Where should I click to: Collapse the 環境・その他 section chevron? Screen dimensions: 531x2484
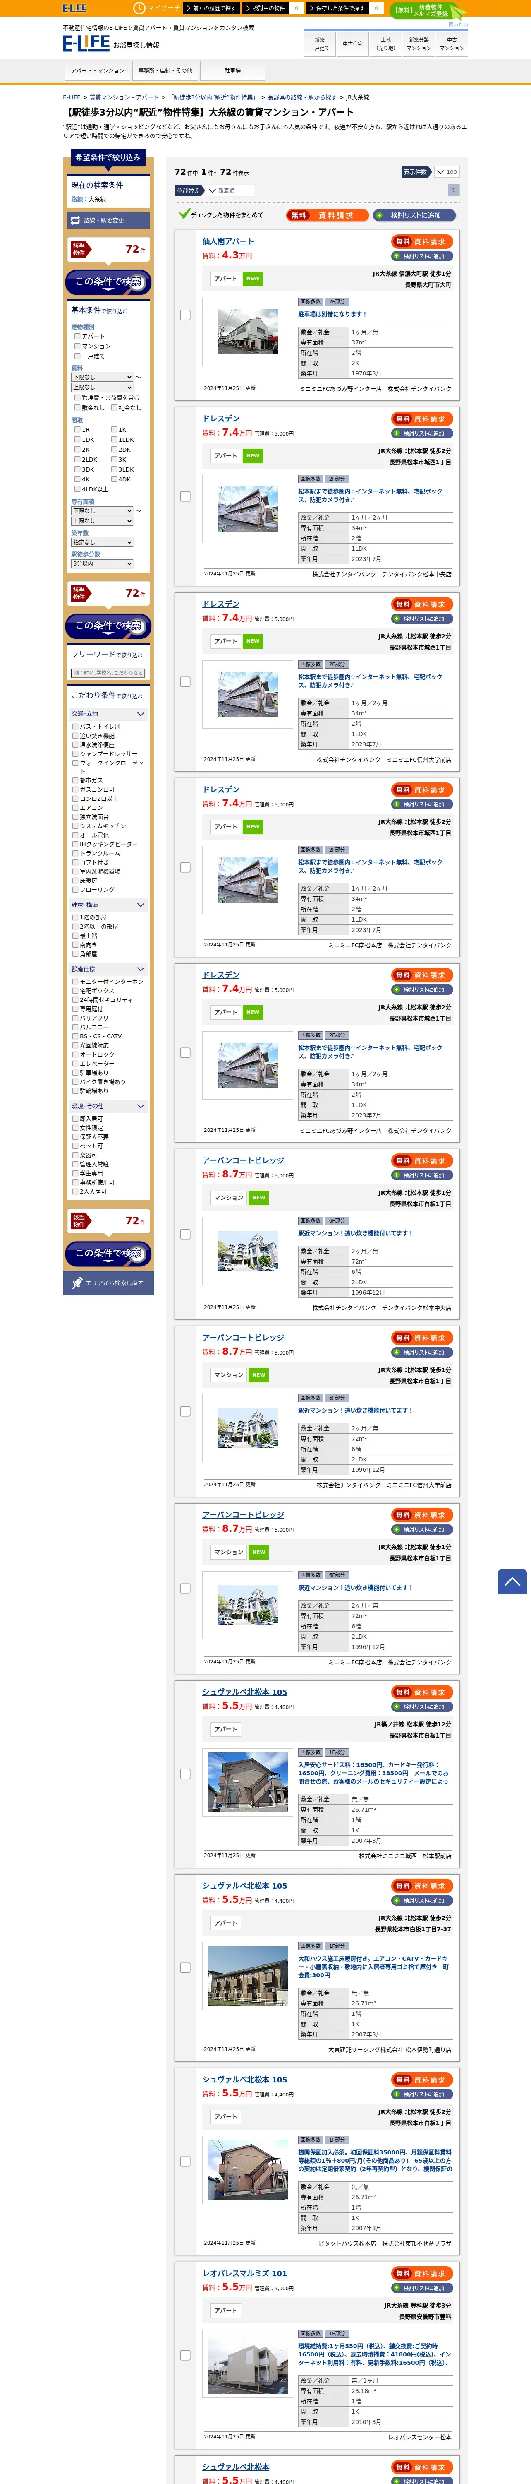pos(141,1106)
